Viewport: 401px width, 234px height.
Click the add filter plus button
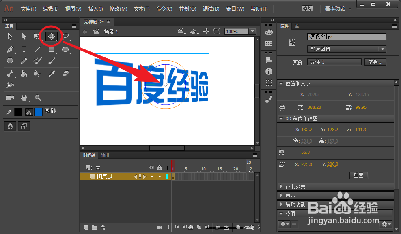tap(284, 224)
